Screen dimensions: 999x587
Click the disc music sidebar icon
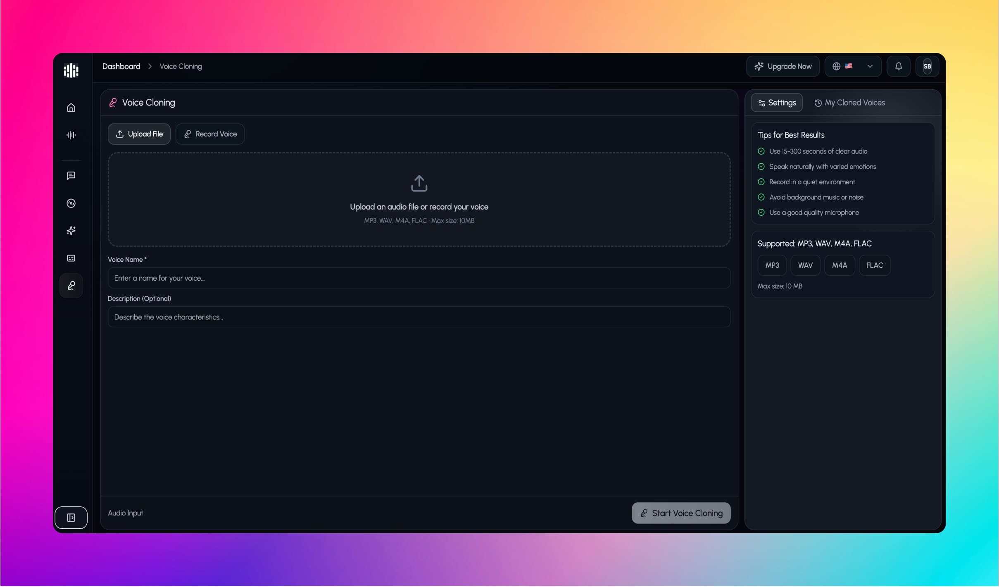71,203
